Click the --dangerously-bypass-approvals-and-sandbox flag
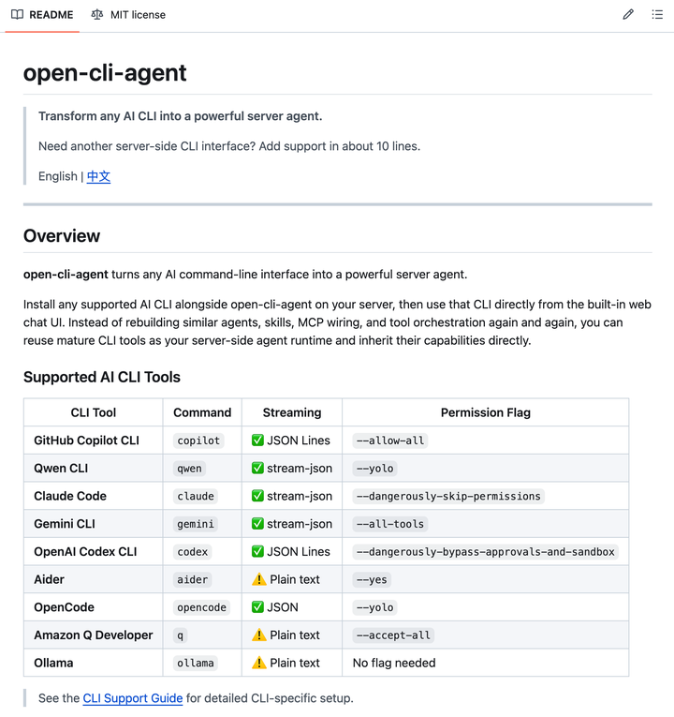This screenshot has width=674, height=717. (486, 551)
